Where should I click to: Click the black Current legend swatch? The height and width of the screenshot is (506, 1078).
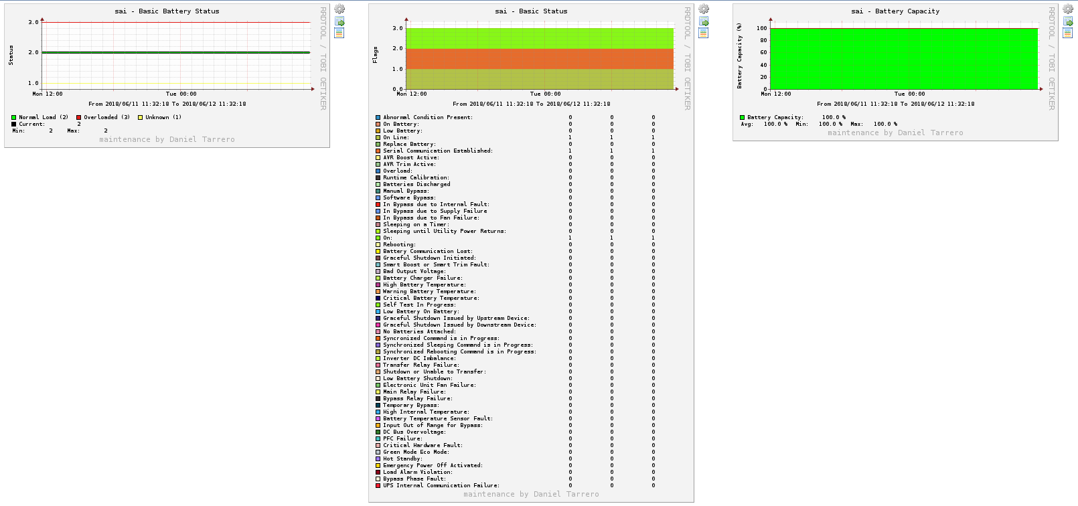coord(13,124)
